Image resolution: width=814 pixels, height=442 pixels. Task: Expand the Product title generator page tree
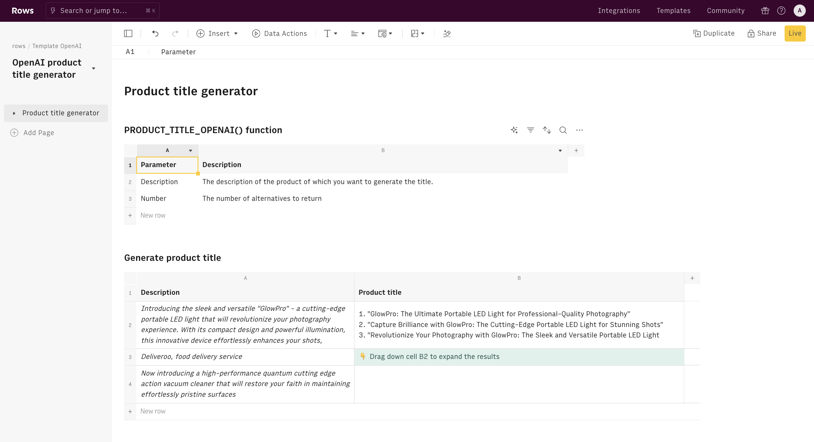(14, 113)
